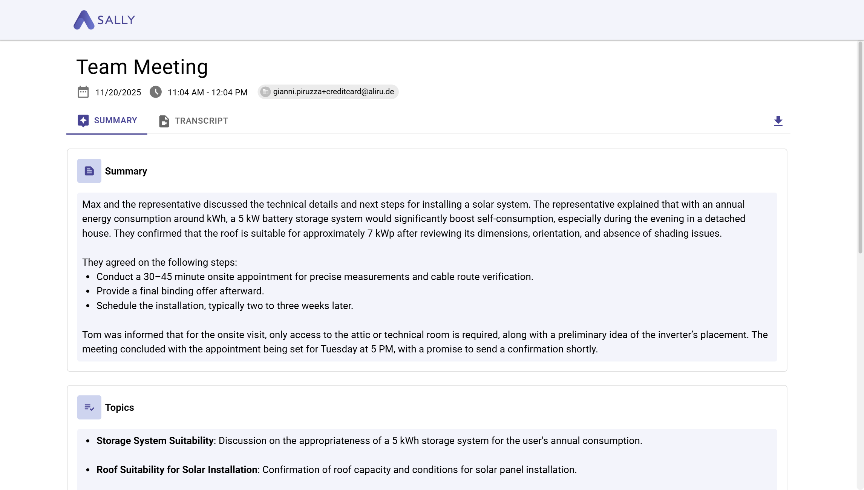Click the Summary section document icon
The width and height of the screenshot is (864, 490).
[89, 171]
